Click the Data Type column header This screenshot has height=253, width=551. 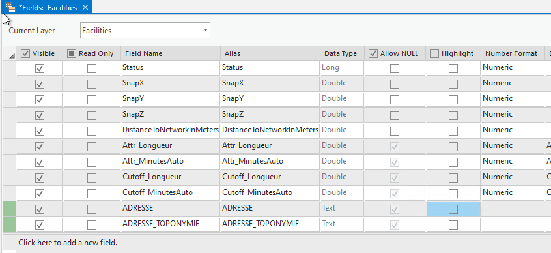[x=342, y=53]
